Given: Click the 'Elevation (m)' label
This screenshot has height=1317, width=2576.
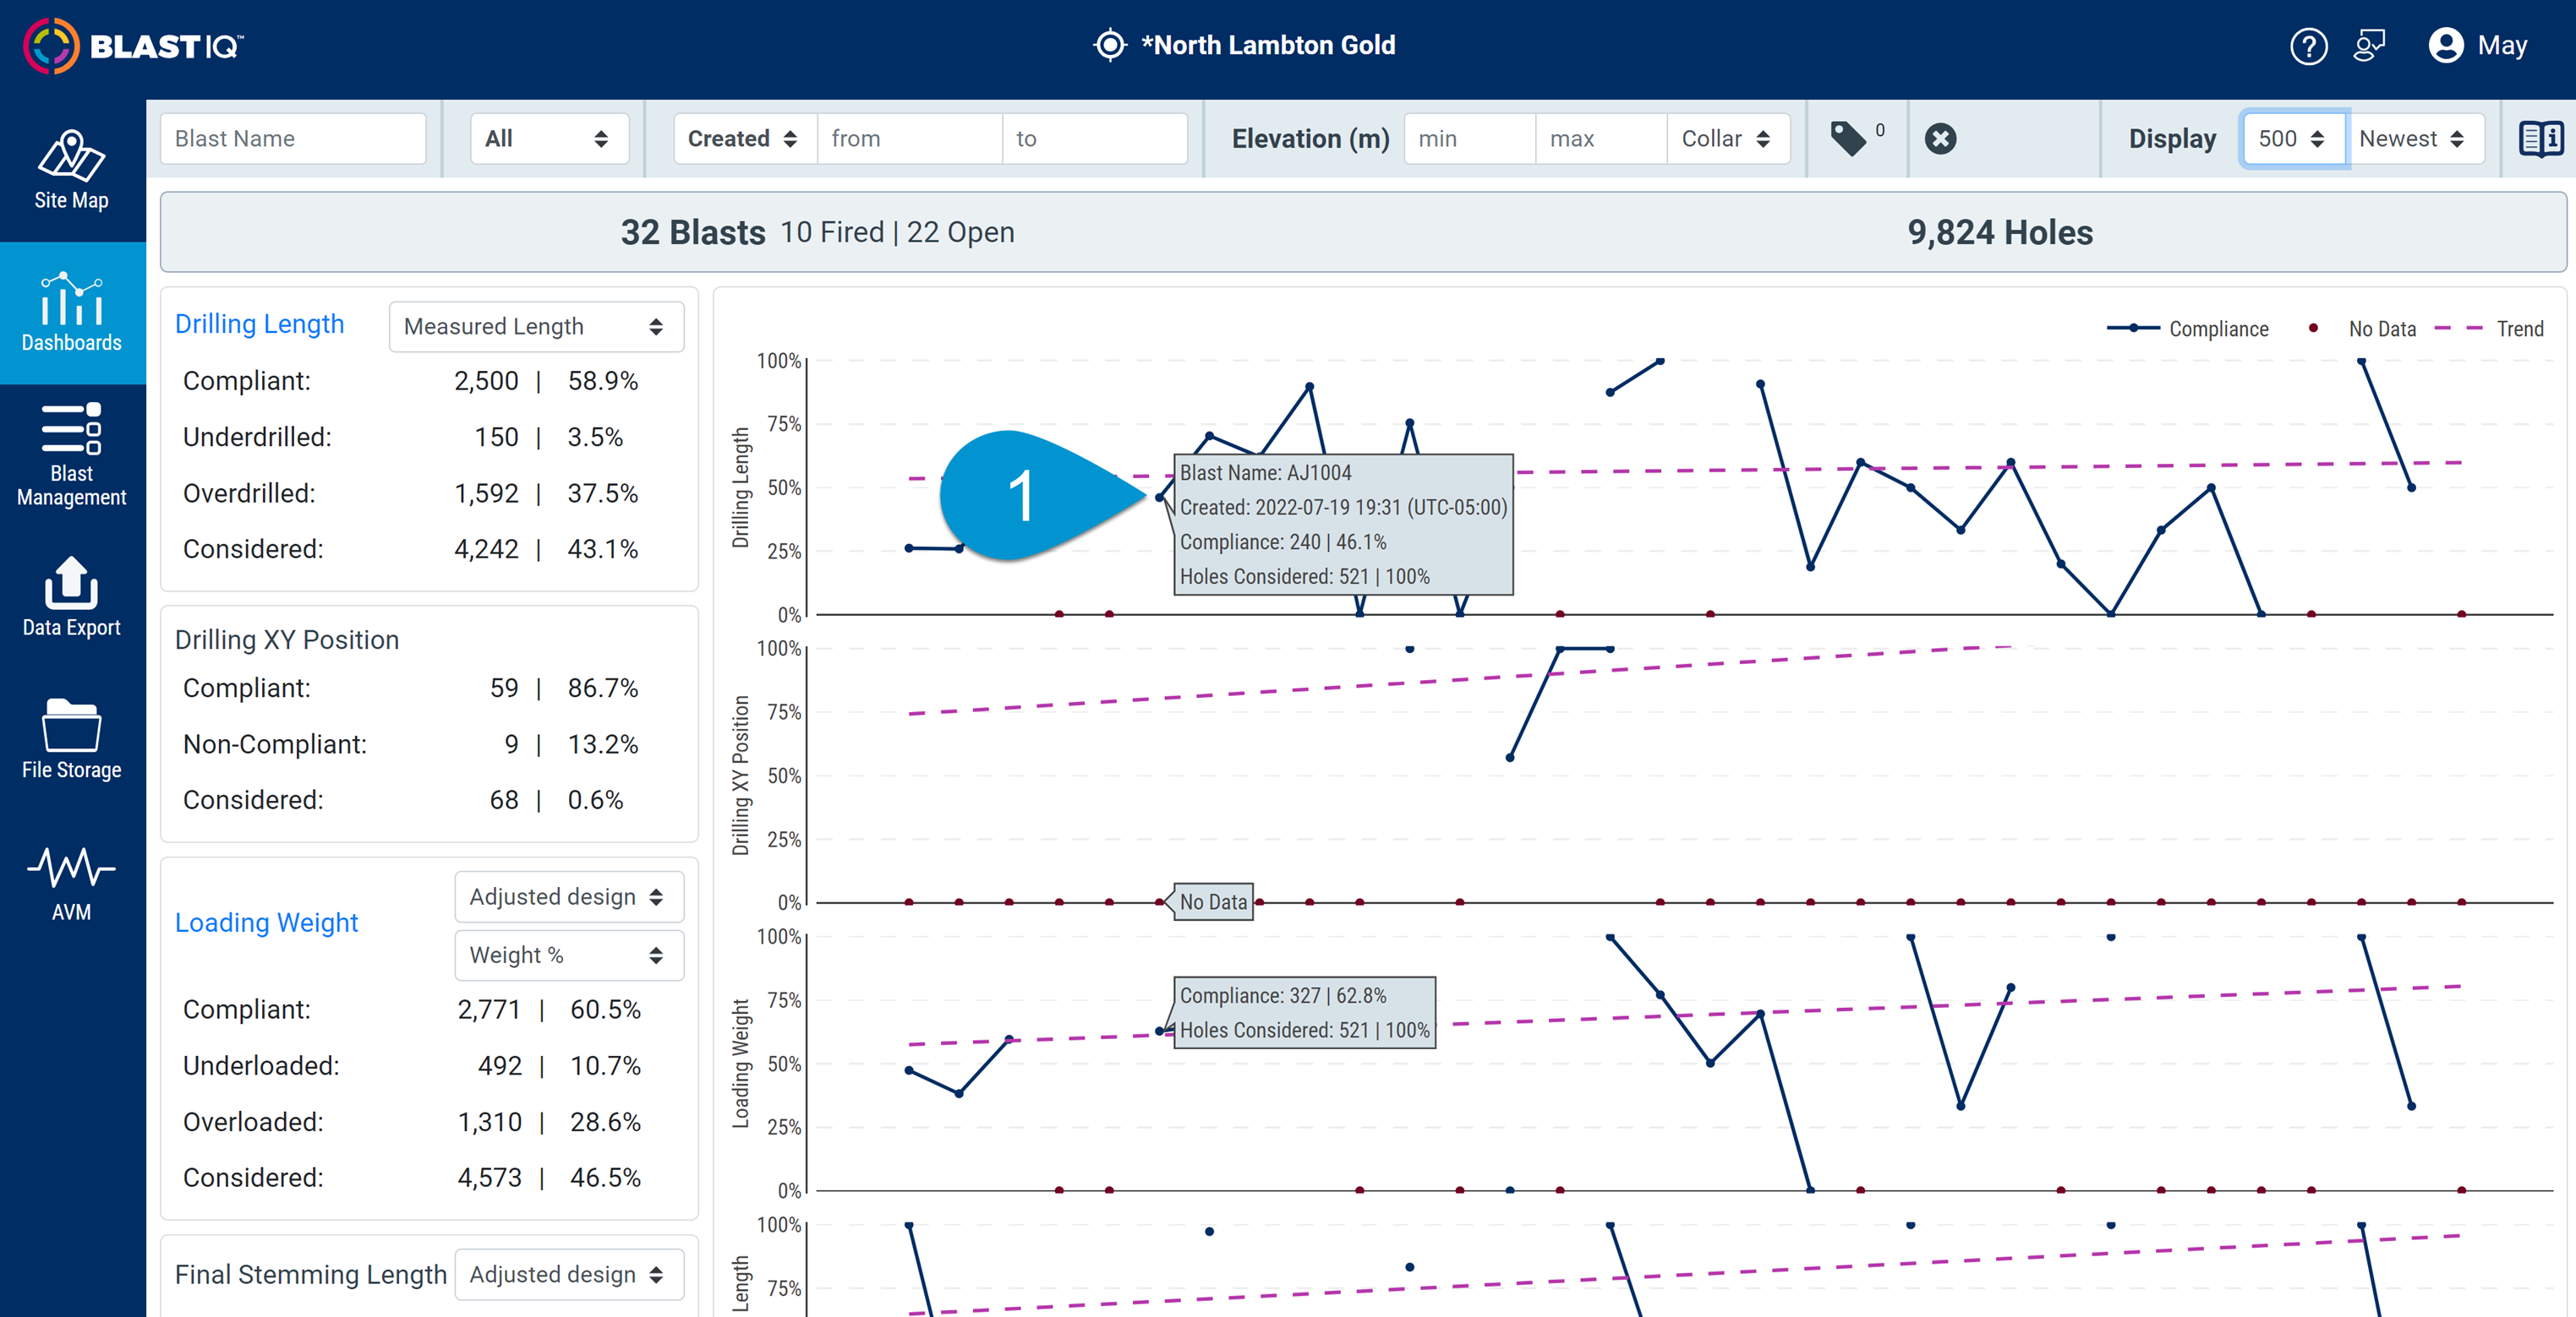Looking at the screenshot, I should click(x=1310, y=139).
